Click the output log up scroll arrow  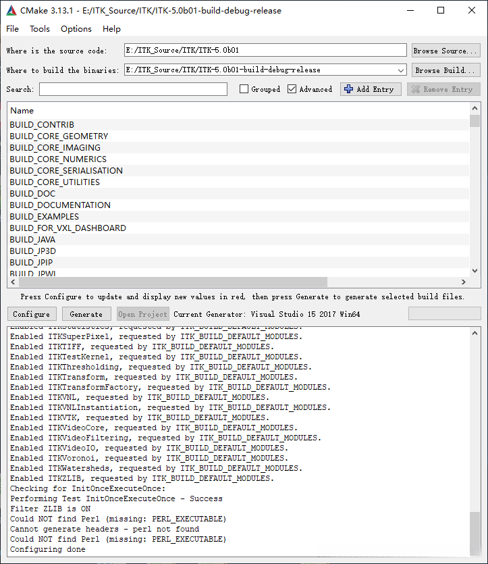click(475, 334)
